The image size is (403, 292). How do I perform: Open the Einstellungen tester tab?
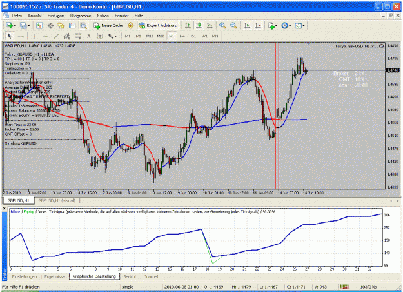tap(25, 276)
